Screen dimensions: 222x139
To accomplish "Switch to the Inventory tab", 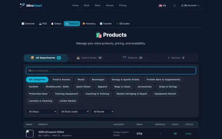I will pos(89,24).
